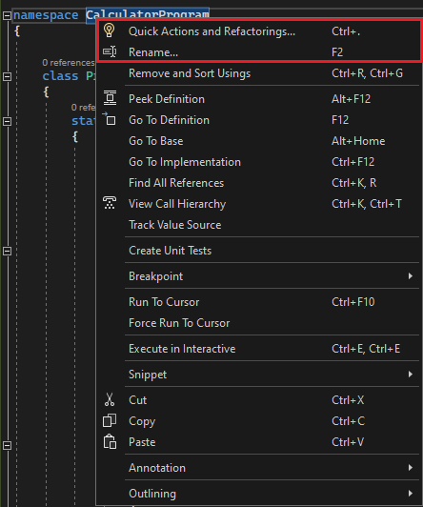The height and width of the screenshot is (507, 423).
Task: Click the View Call Hierarchy icon
Action: coord(110,203)
